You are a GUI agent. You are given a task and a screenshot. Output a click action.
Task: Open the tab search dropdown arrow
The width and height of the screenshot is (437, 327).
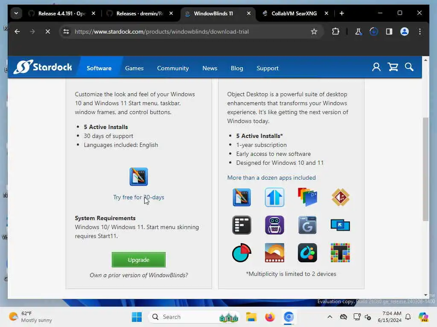click(x=16, y=13)
